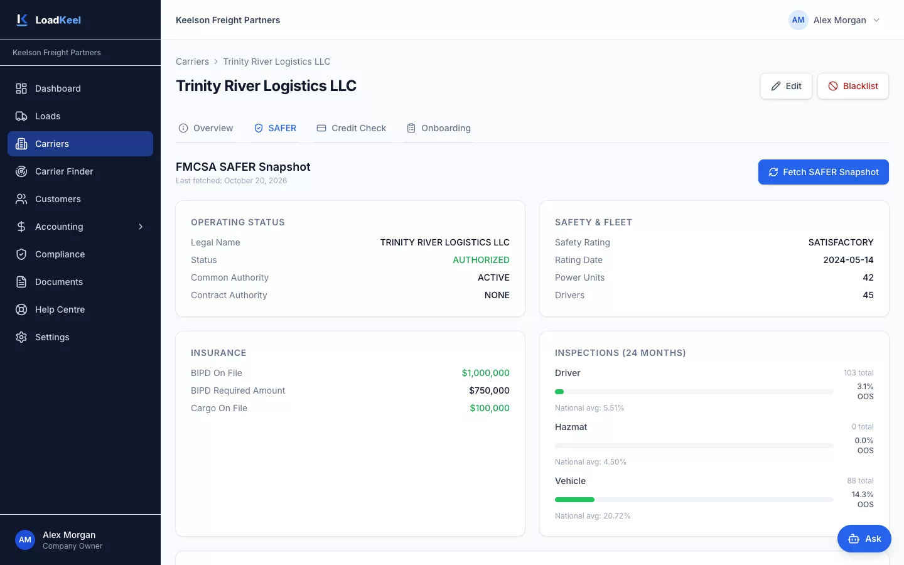This screenshot has height=565, width=904.
Task: Click the Last fetched date text
Action: tap(232, 181)
